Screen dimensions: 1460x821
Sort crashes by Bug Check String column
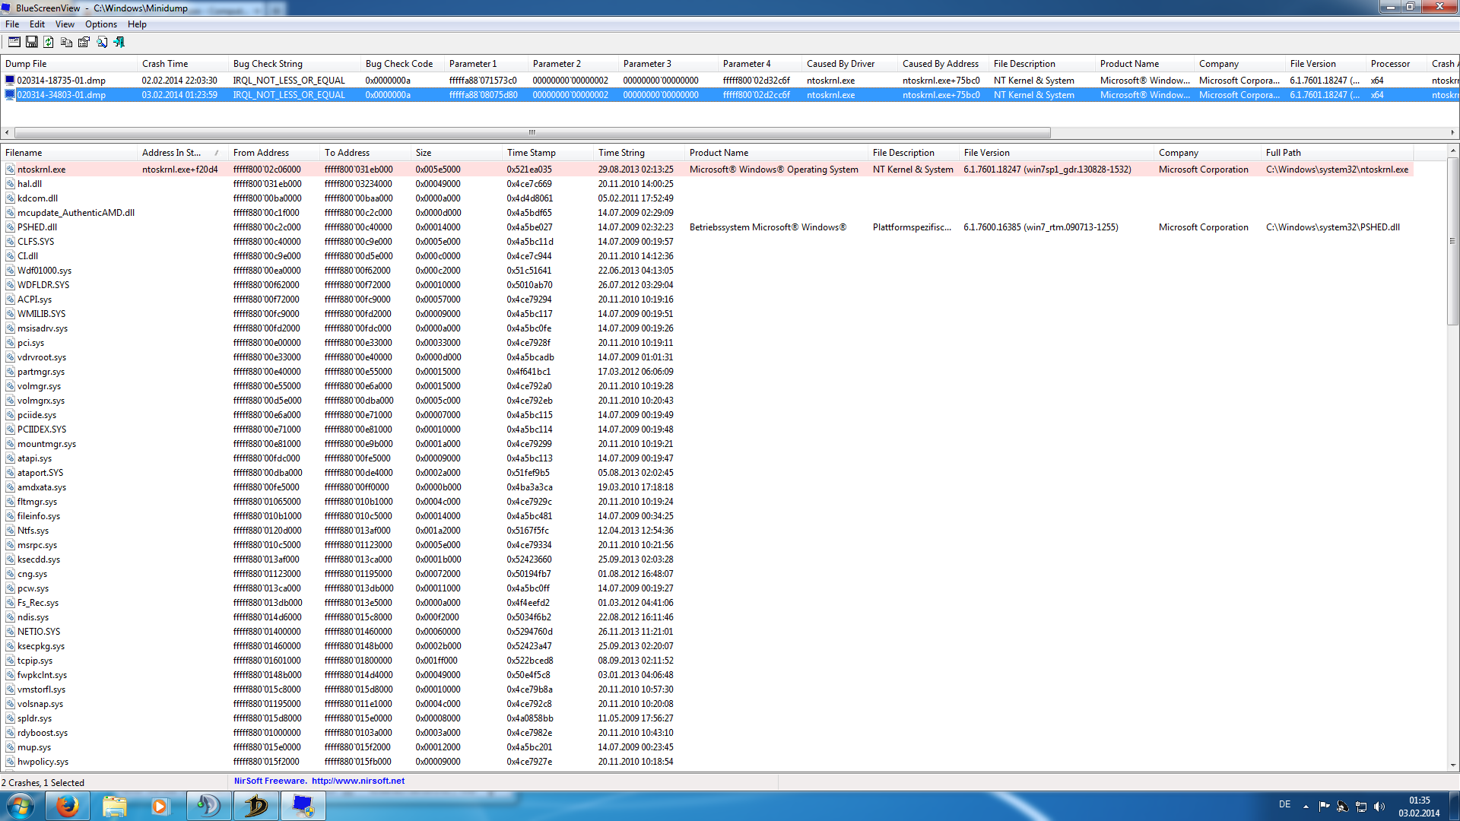(268, 64)
